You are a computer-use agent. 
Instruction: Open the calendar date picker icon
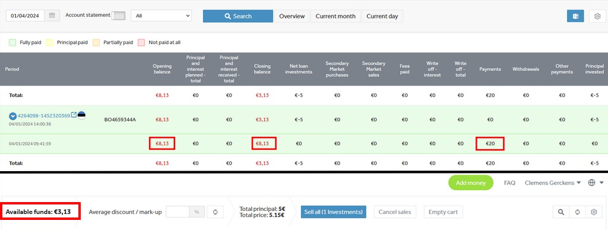click(x=52, y=16)
